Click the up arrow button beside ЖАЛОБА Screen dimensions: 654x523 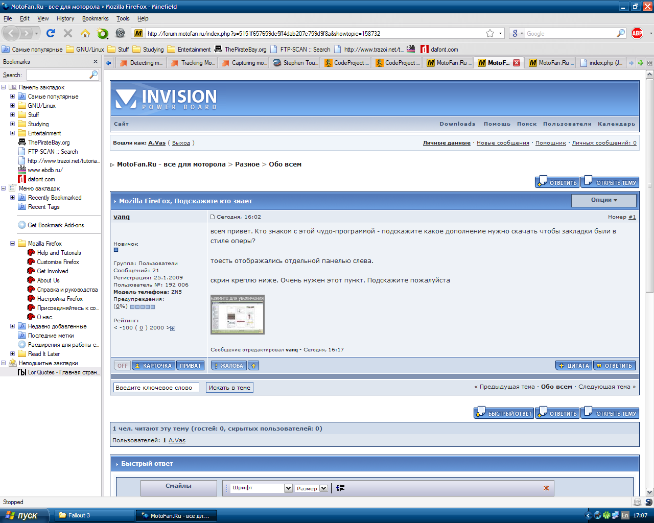click(254, 366)
